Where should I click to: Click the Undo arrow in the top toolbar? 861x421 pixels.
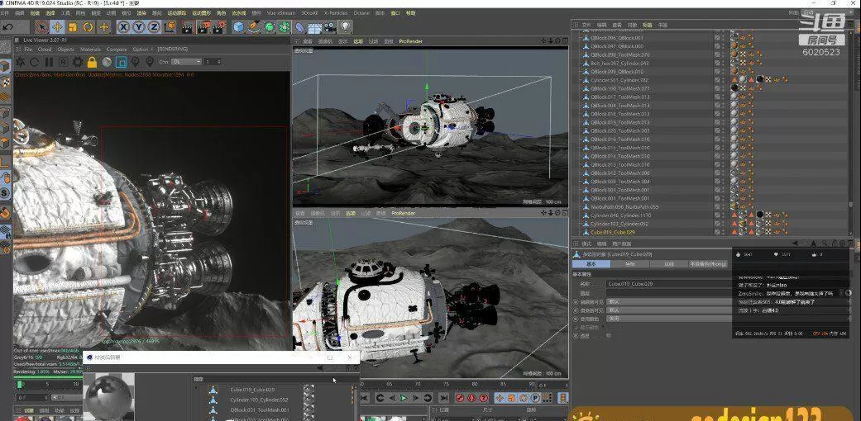click(x=7, y=27)
